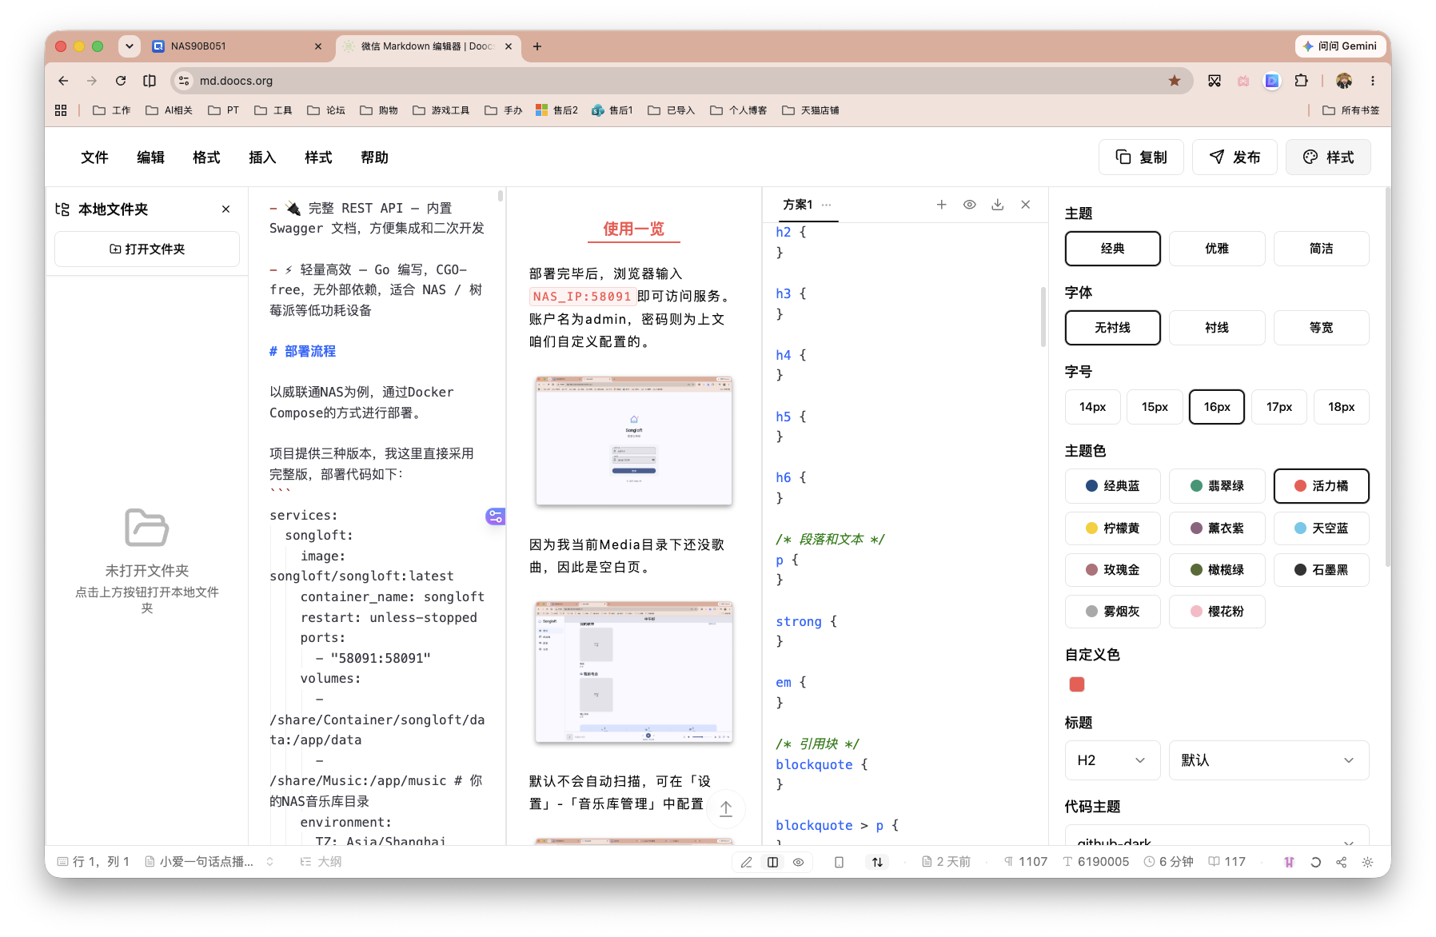The height and width of the screenshot is (937, 1436).
Task: Click the purple settings slider icon in editor
Action: [495, 516]
